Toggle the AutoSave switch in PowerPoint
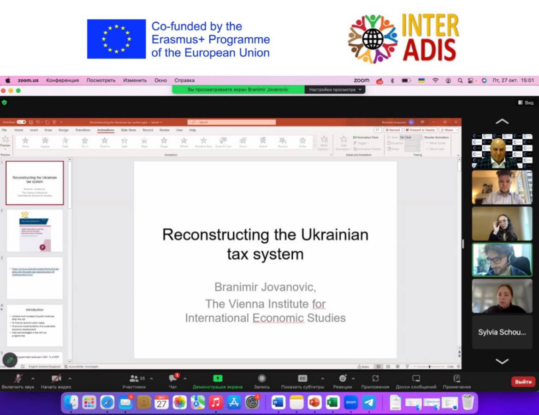This screenshot has width=539, height=415. pos(21,122)
